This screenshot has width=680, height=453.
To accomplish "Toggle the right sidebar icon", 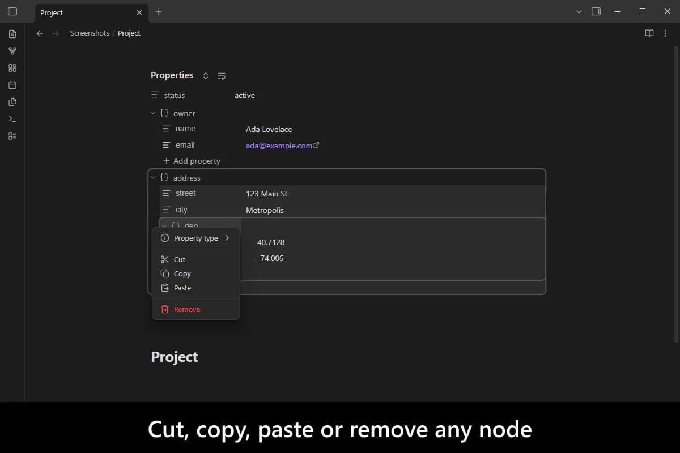I will [x=596, y=11].
